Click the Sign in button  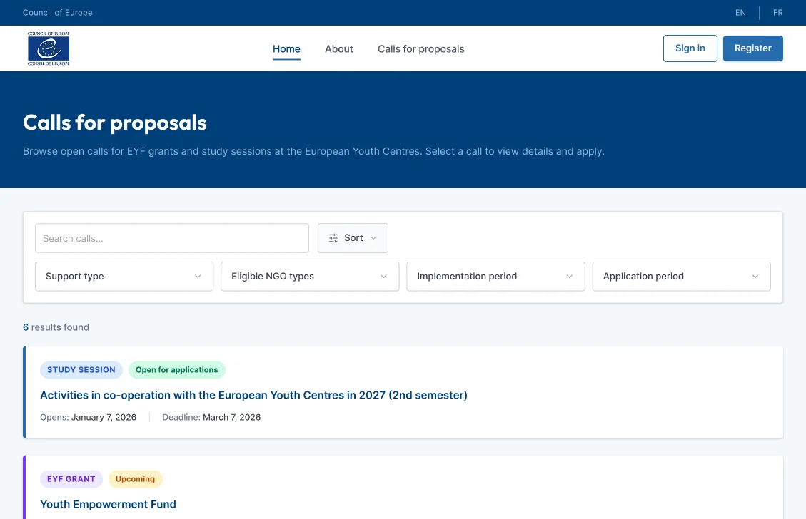tap(690, 48)
